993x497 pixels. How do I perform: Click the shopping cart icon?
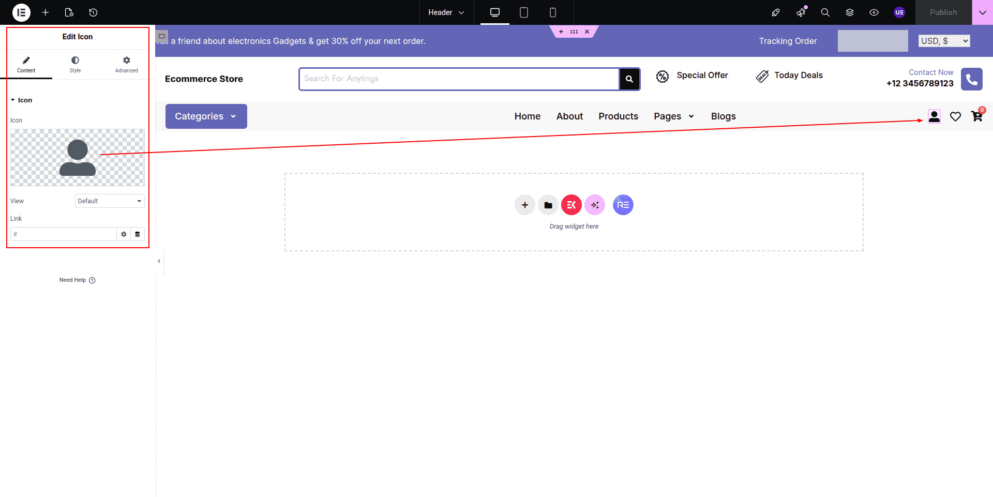point(976,116)
